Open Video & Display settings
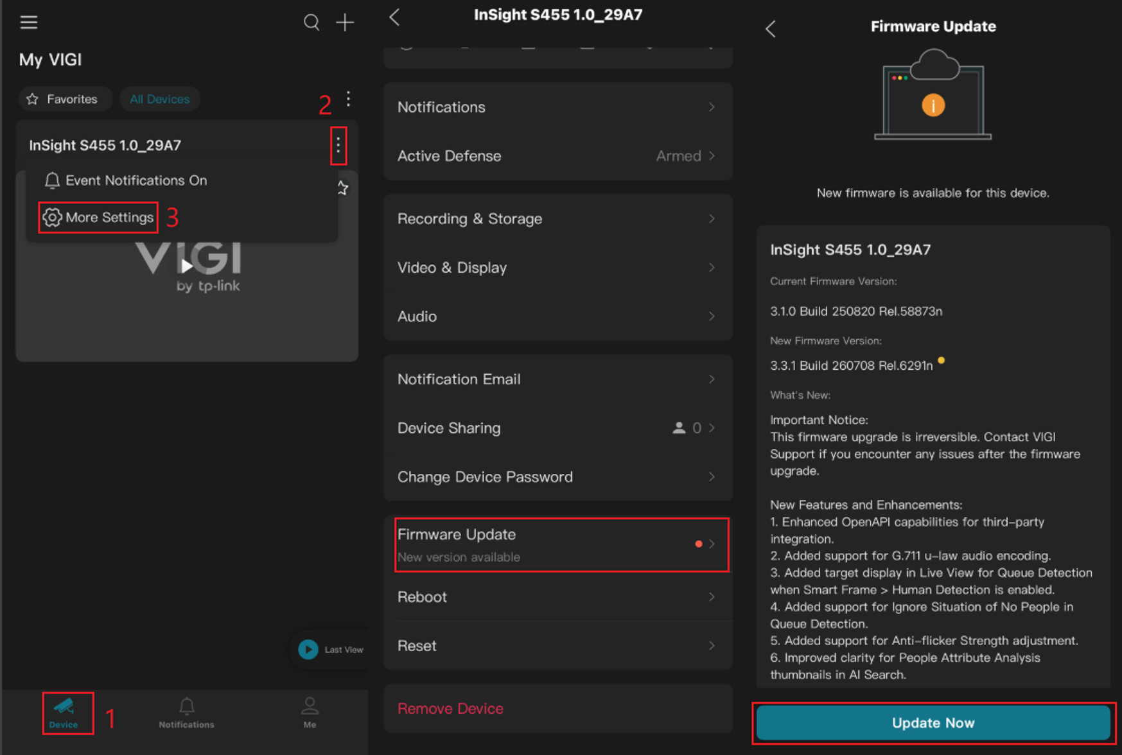 pos(558,268)
